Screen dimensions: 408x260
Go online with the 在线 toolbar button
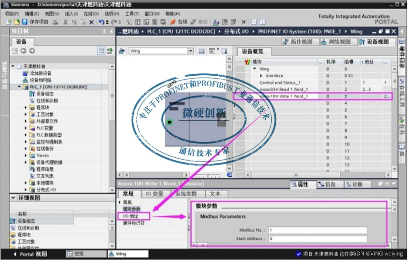179,22
